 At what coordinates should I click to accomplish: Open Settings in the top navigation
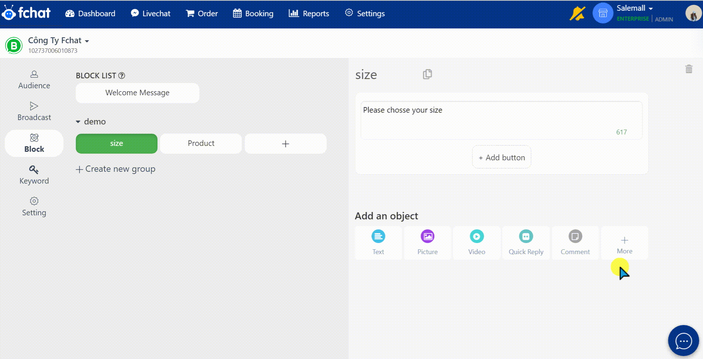(x=365, y=14)
